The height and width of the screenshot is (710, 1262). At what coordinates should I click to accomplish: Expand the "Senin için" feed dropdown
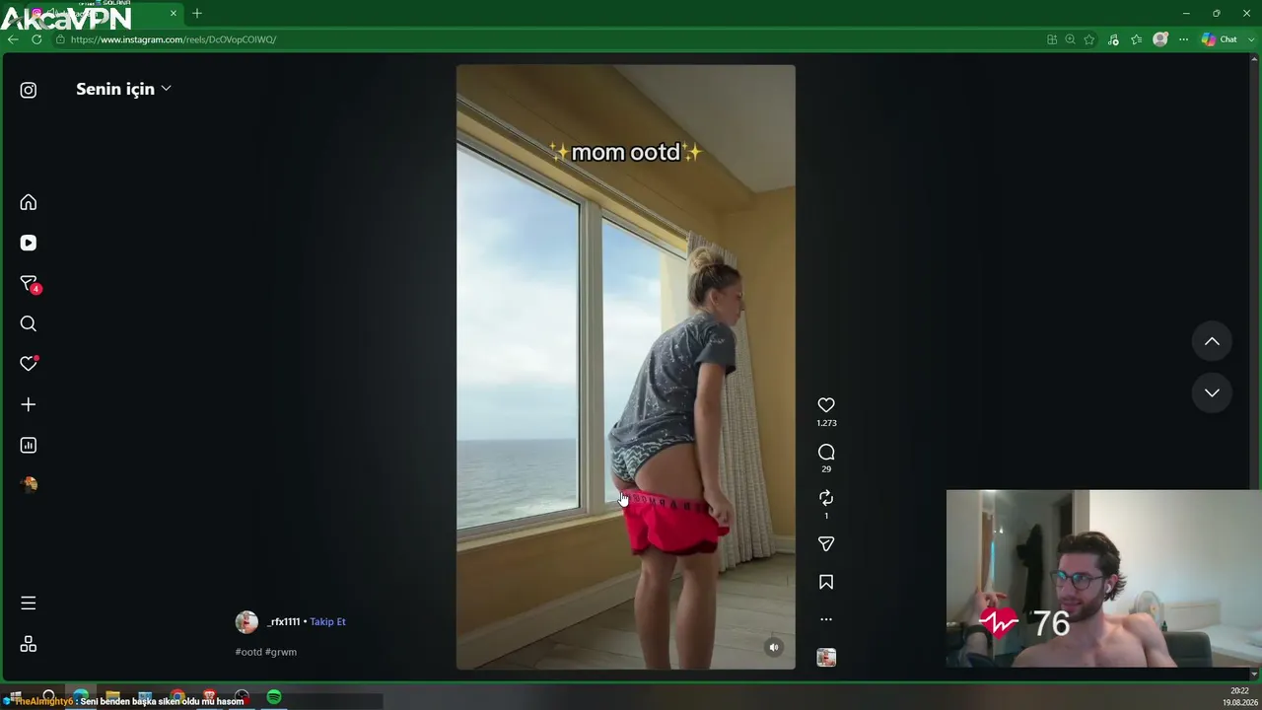(x=123, y=89)
